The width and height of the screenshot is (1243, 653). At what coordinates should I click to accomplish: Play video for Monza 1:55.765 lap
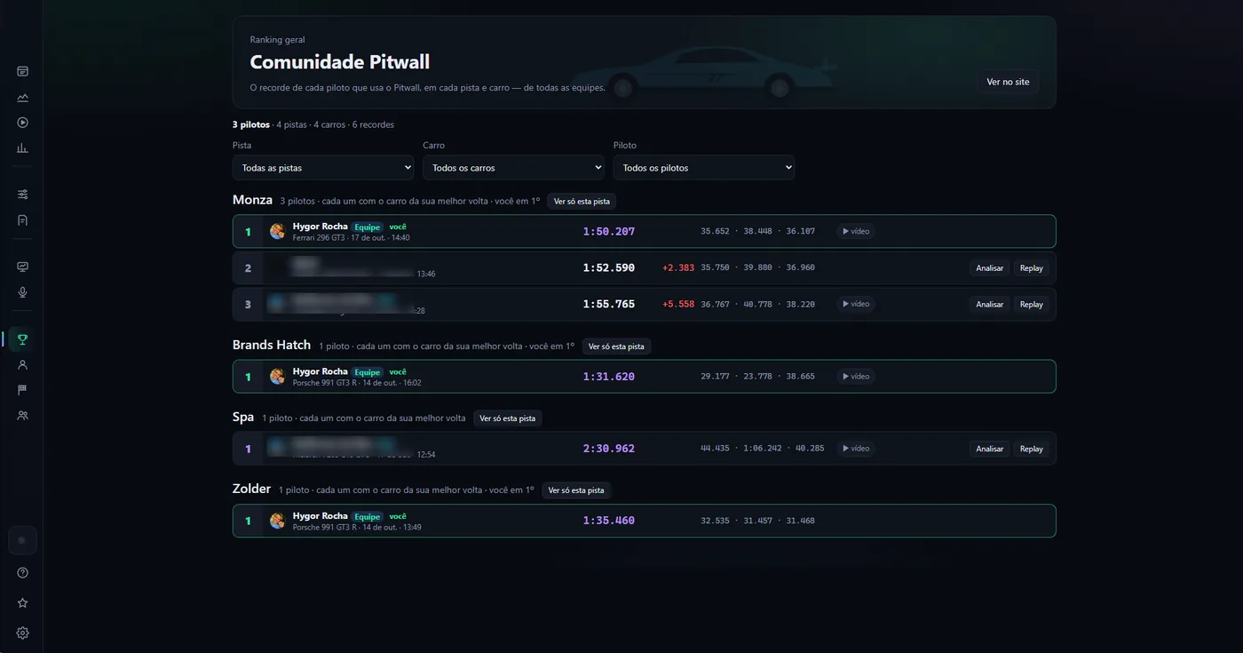click(x=855, y=304)
